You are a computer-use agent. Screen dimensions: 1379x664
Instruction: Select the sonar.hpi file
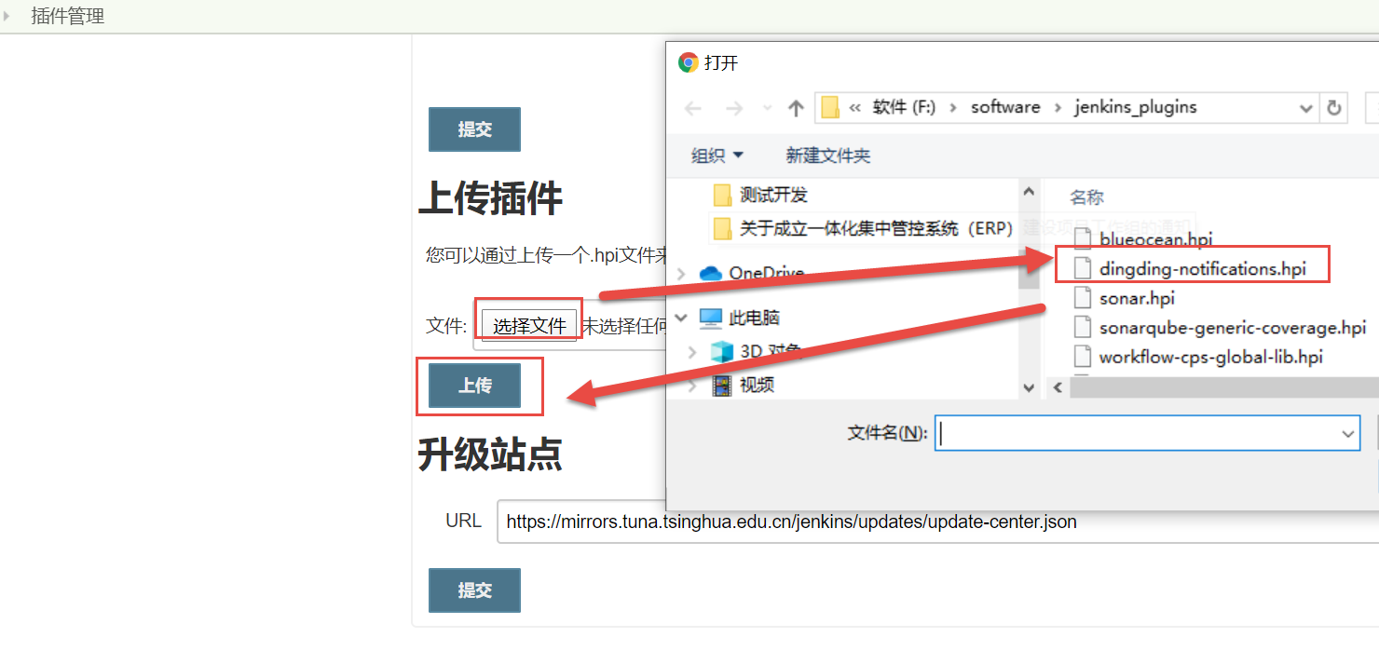tap(1136, 299)
